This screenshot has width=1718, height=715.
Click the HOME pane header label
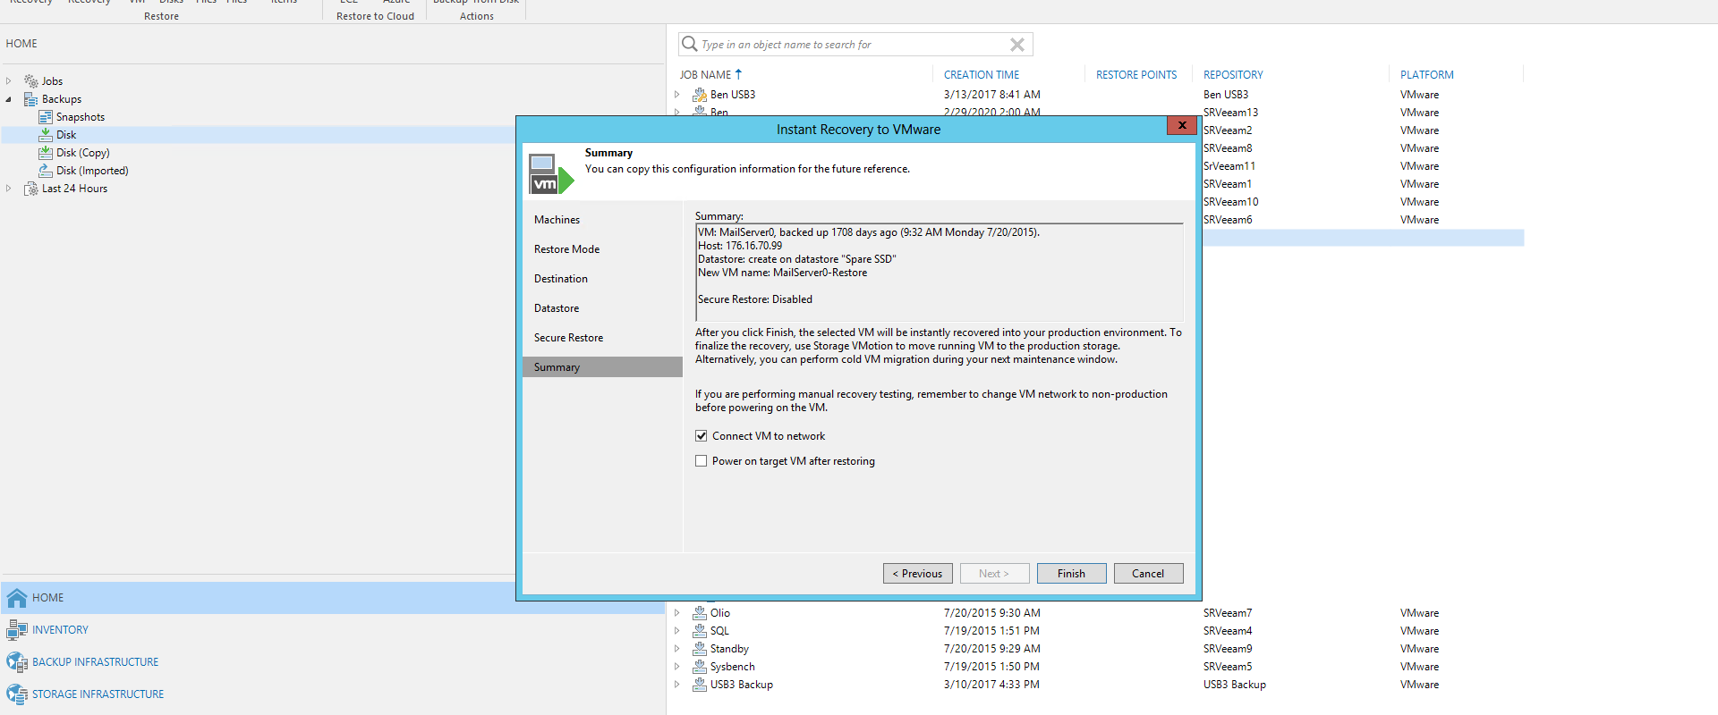(x=21, y=44)
